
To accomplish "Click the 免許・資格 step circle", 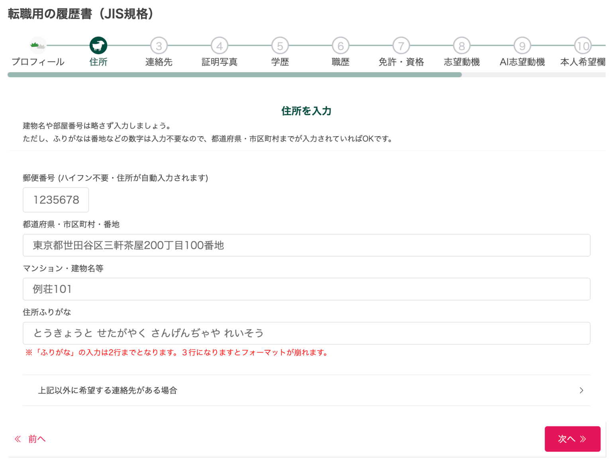I will point(401,45).
